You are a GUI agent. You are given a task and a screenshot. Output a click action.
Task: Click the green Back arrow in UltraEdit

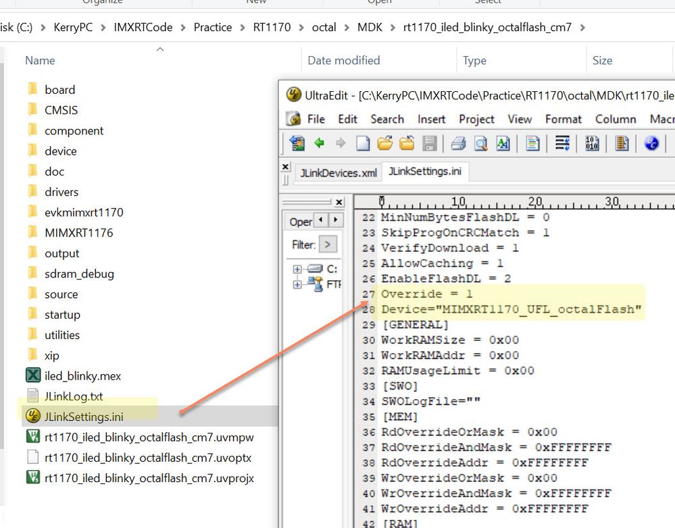pos(319,143)
